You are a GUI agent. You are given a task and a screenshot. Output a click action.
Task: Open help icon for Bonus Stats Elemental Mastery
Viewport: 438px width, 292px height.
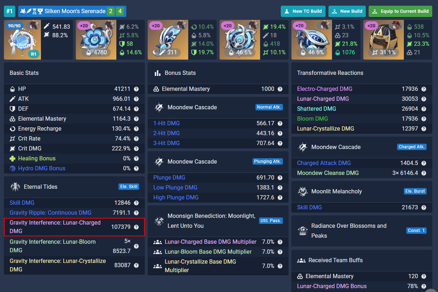(x=280, y=89)
